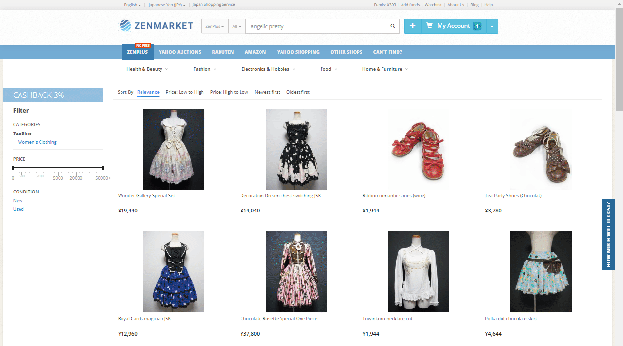Expand the My Account arrow dropdown
Image resolution: width=623 pixels, height=346 pixels.
[492, 26]
